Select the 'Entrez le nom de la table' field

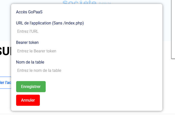tap(87, 71)
